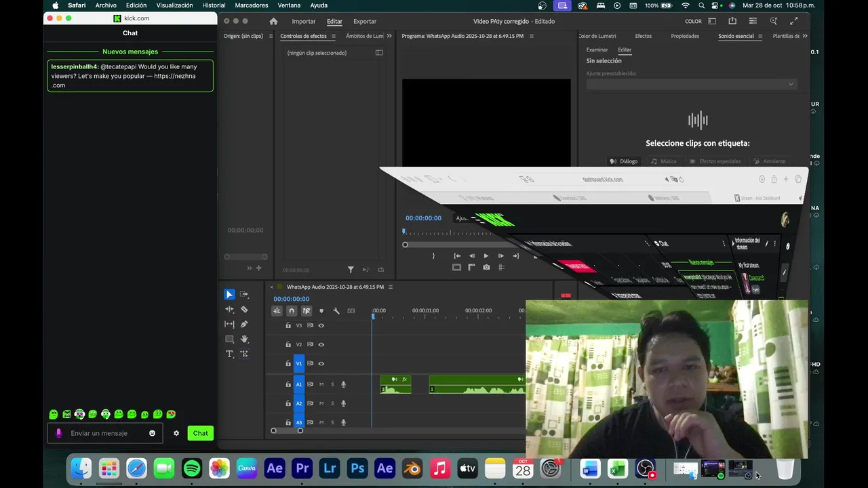Enable voice-over record on track A1

coord(343,384)
